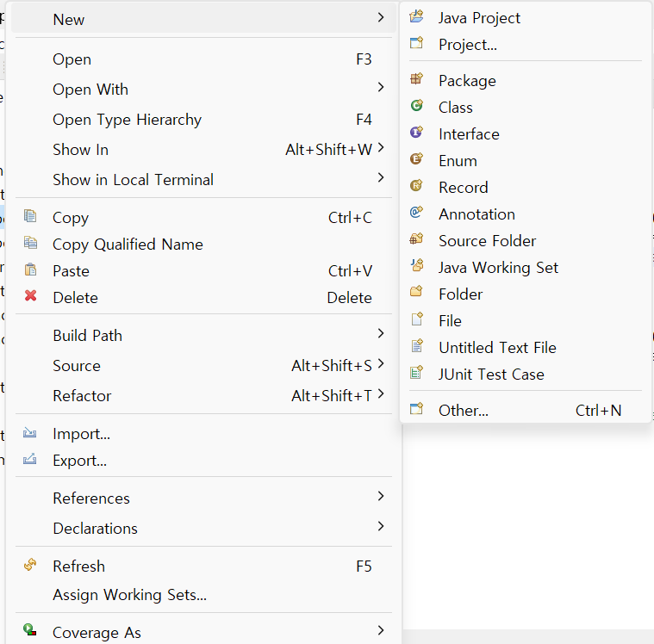This screenshot has height=644, width=654.
Task: Click the new Project wizard icon
Action: [x=416, y=43]
